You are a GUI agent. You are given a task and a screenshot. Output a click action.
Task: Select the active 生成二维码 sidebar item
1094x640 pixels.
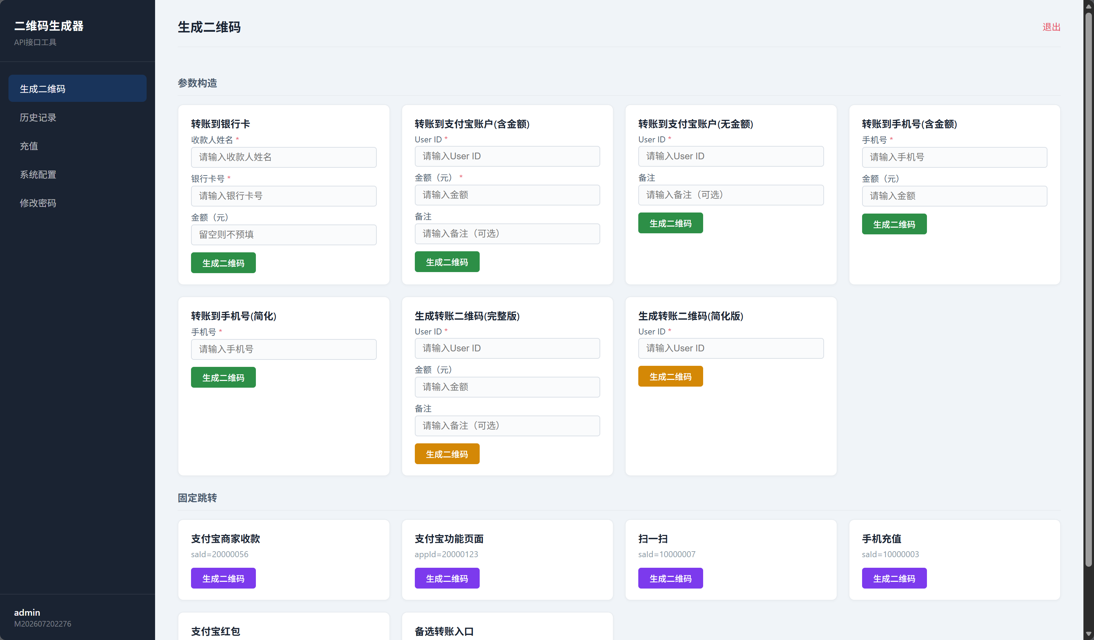77,88
